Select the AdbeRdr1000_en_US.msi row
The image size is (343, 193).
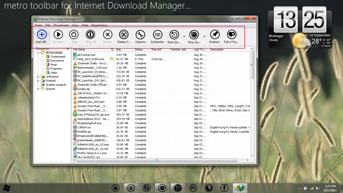pos(161,149)
